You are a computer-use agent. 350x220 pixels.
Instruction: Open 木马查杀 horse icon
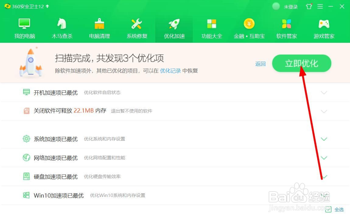pyautogui.click(x=62, y=24)
